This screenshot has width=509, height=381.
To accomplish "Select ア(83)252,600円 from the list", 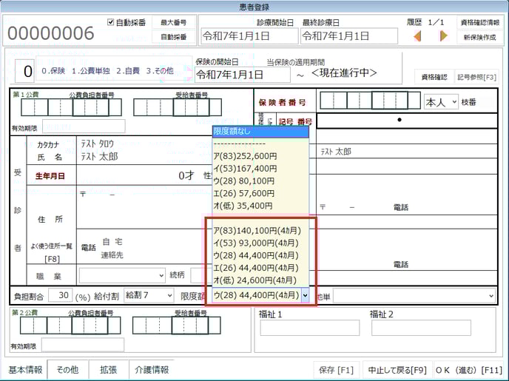I will [245, 156].
